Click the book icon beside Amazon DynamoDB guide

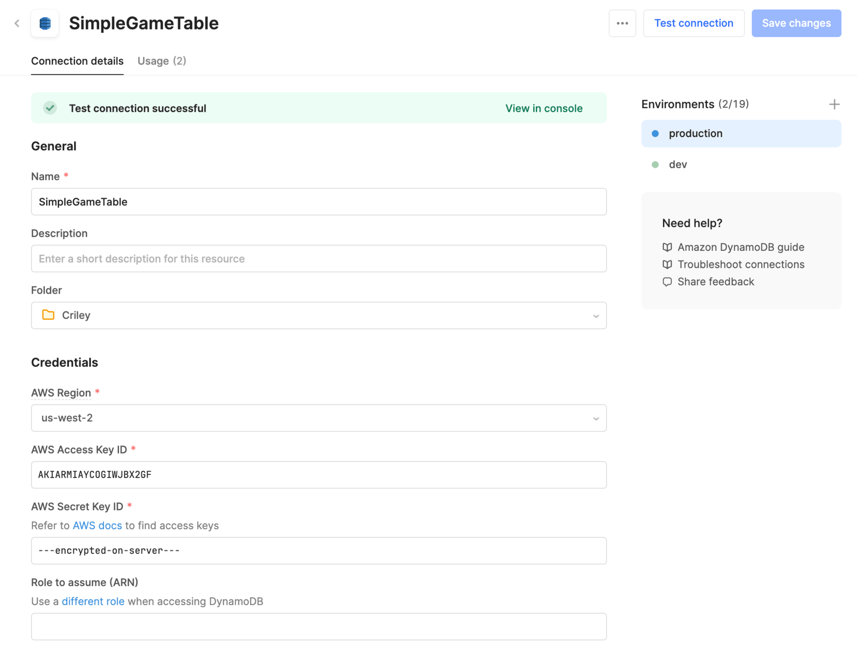[x=667, y=247]
